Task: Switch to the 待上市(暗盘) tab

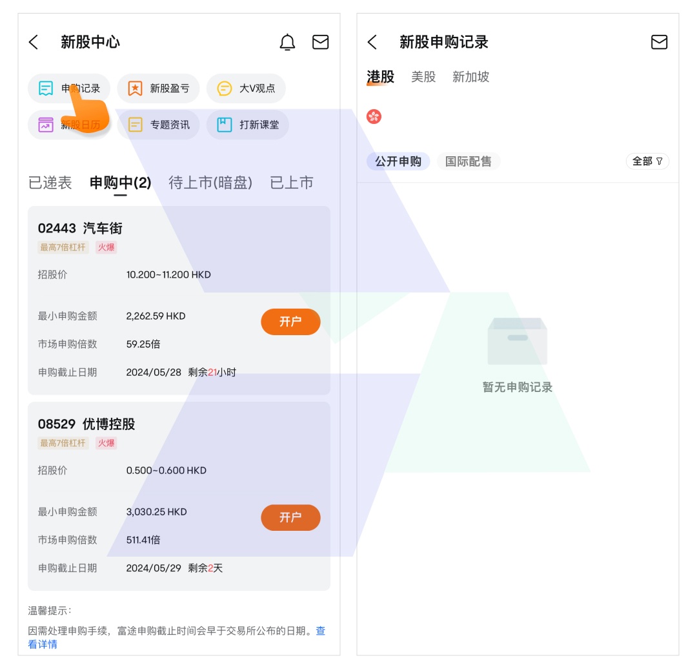Action: [210, 182]
